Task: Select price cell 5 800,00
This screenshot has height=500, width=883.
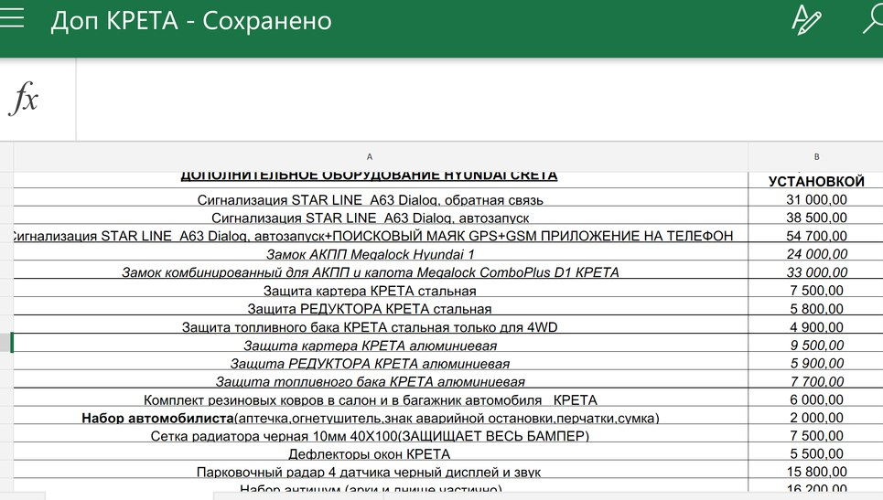Action: click(x=816, y=306)
